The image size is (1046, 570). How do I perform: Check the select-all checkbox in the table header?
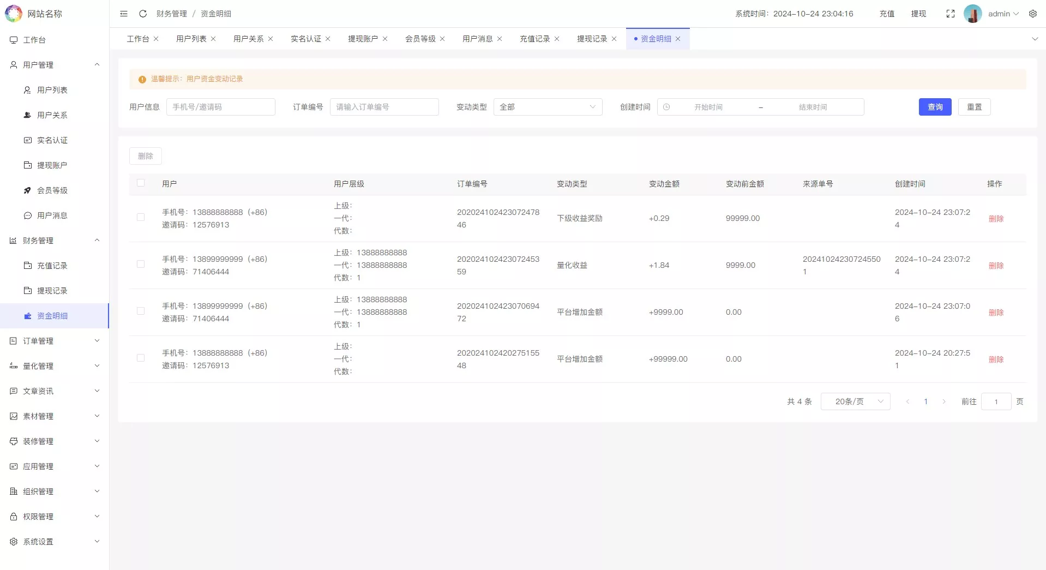pyautogui.click(x=140, y=183)
